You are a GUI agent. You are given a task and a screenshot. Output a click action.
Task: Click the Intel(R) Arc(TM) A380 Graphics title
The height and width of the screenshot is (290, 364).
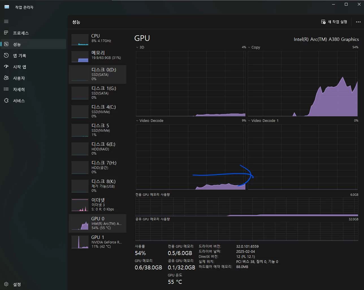(326, 39)
